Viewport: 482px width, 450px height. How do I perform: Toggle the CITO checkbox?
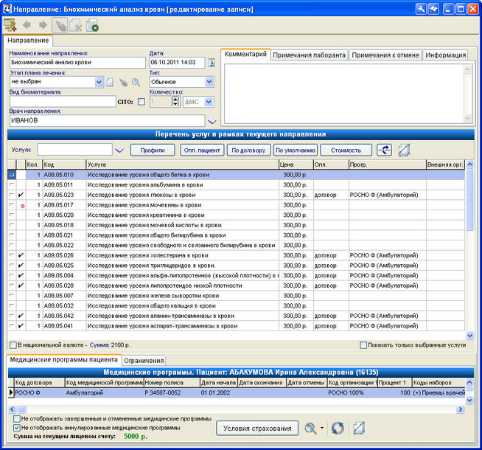coord(142,102)
